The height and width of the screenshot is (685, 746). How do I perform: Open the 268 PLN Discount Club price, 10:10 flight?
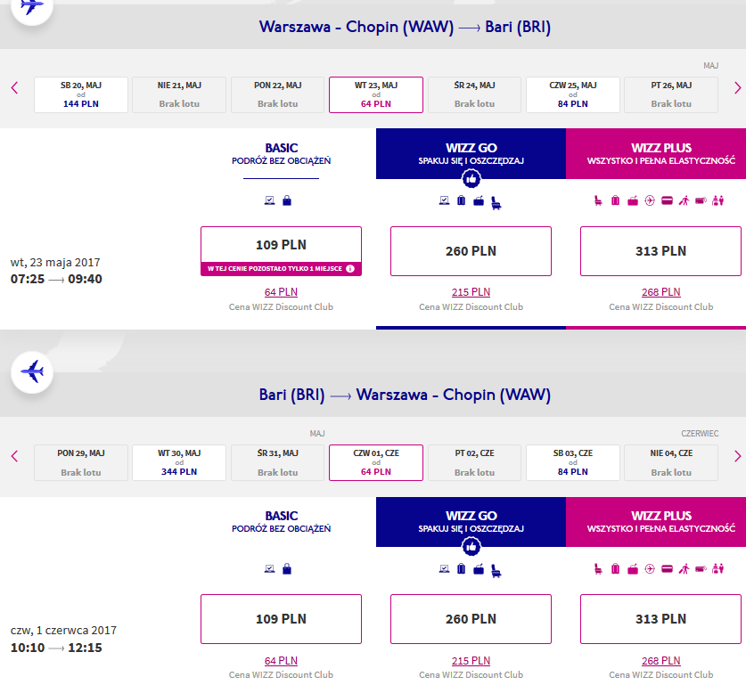click(660, 661)
